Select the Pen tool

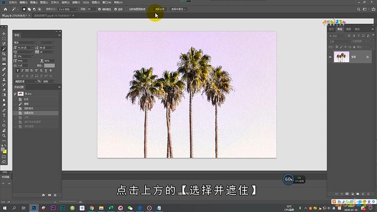(4, 110)
